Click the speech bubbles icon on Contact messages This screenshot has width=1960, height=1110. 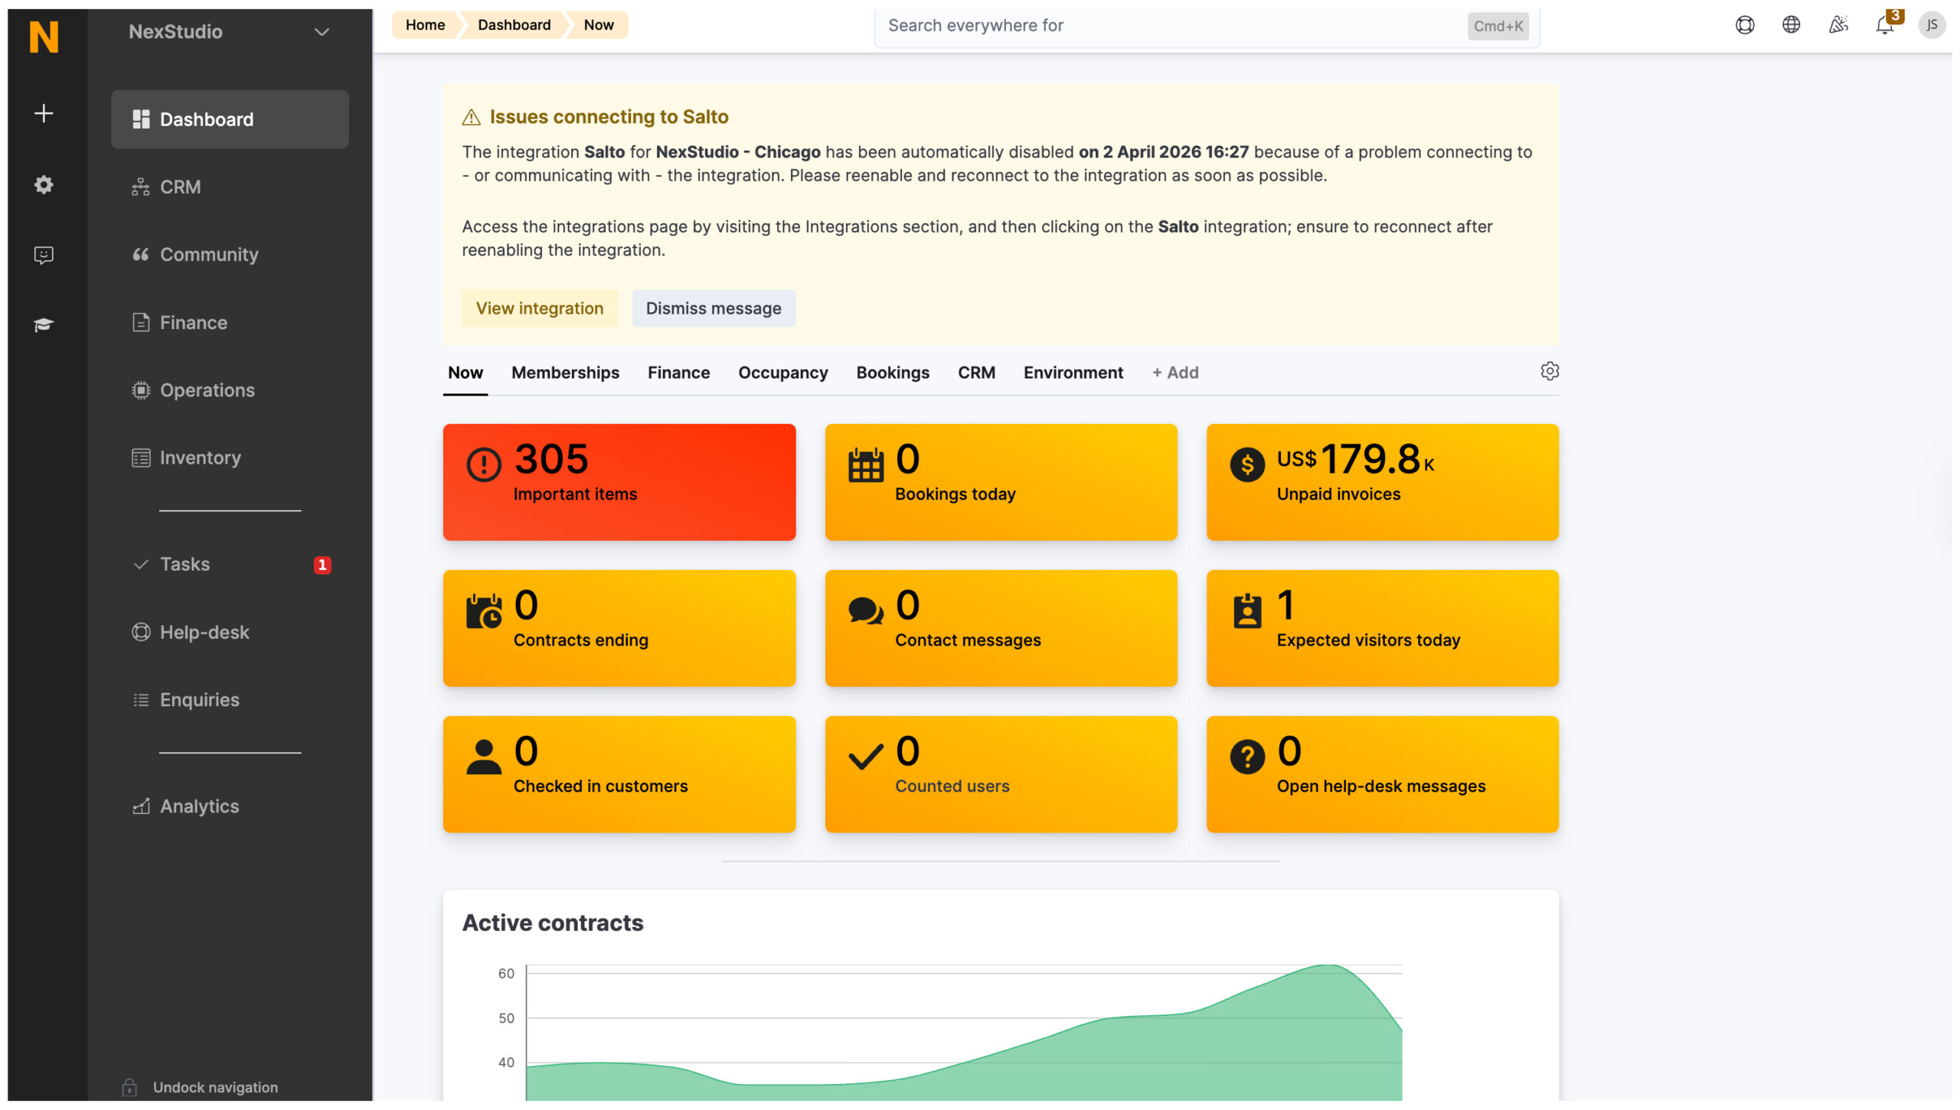tap(866, 611)
